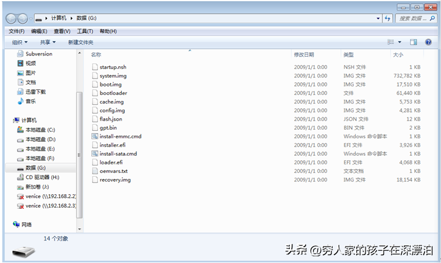Select the 视频 library in sidebar

click(27, 63)
